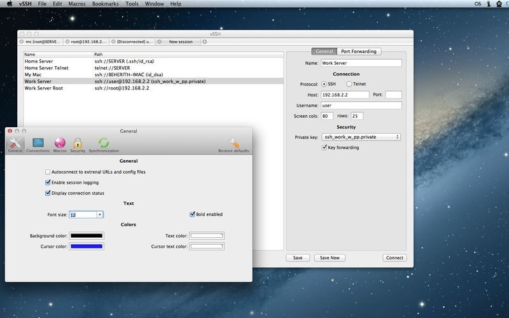Switch to the Port Forwarding tab

tap(358, 52)
